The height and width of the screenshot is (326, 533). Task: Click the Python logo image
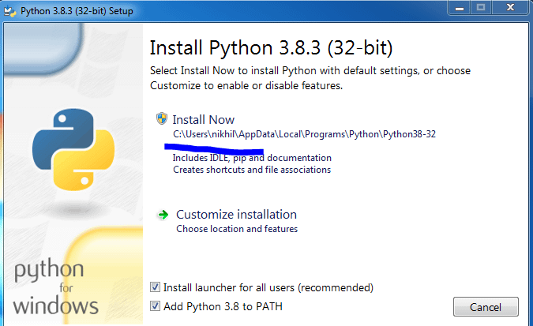coord(73,149)
